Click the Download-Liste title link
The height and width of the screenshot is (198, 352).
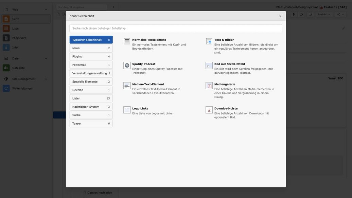click(226, 108)
